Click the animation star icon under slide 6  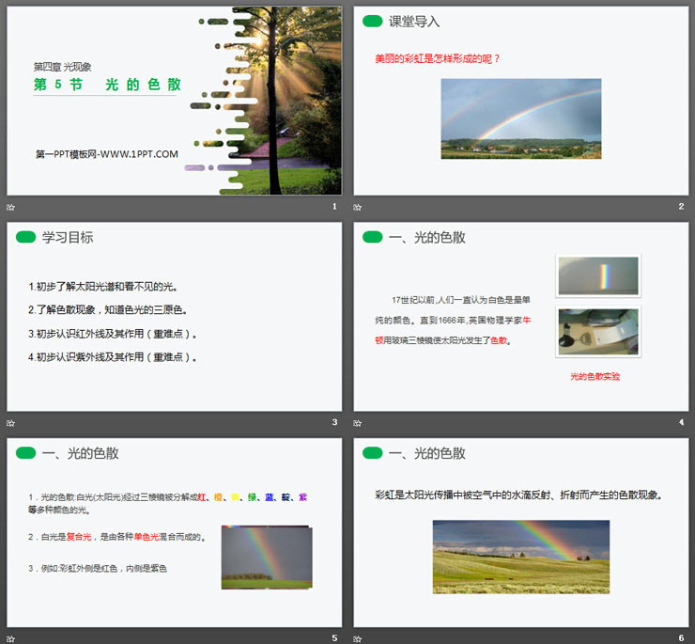coord(358,638)
